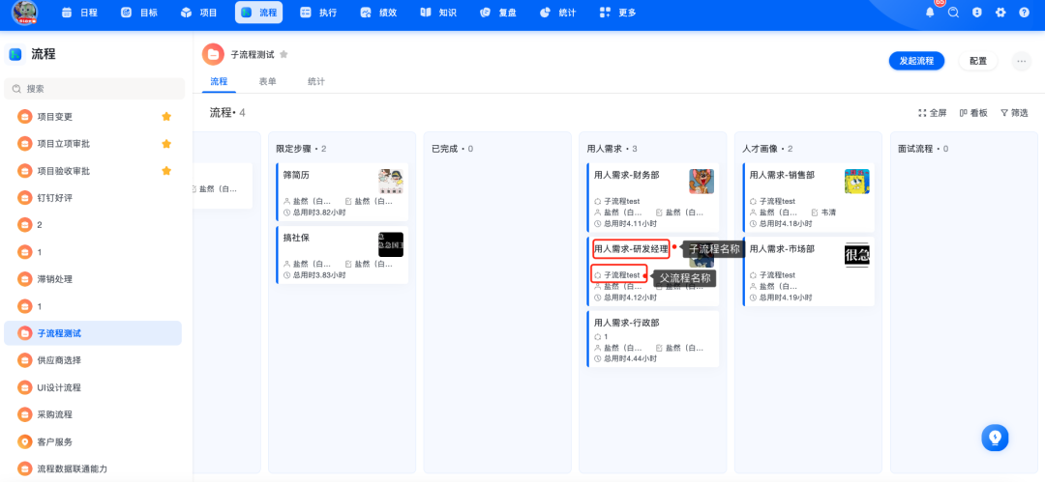Open the settings gear icon
This screenshot has width=1045, height=482.
coord(1000,13)
